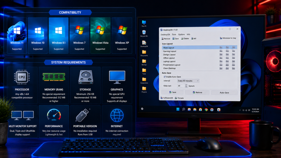Image resolution: width=281 pixels, height=158 pixels.
Task: Click the large Save button at bottom
Action: pos(172,92)
